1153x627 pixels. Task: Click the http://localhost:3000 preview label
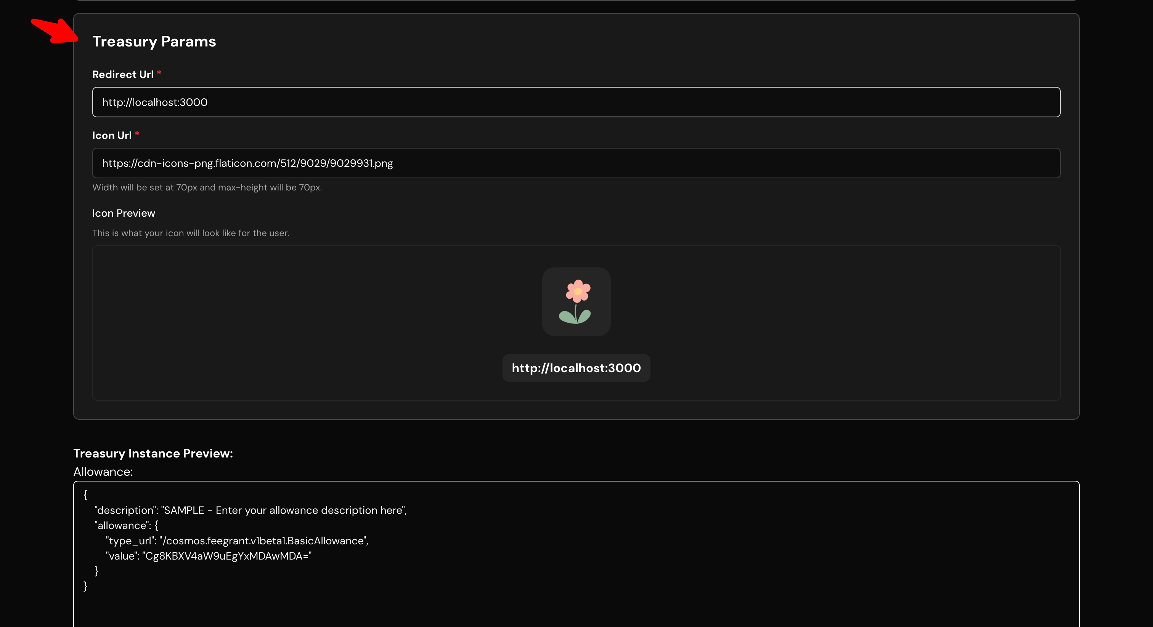point(576,368)
